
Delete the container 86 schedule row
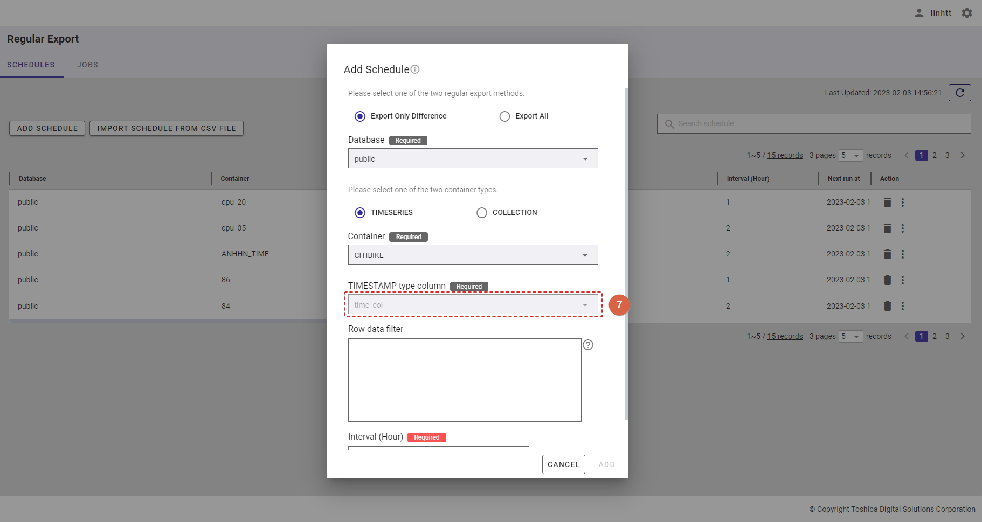pyautogui.click(x=887, y=280)
